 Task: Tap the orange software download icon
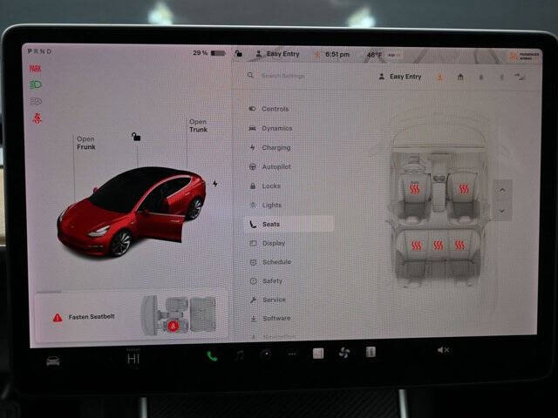coord(440,77)
